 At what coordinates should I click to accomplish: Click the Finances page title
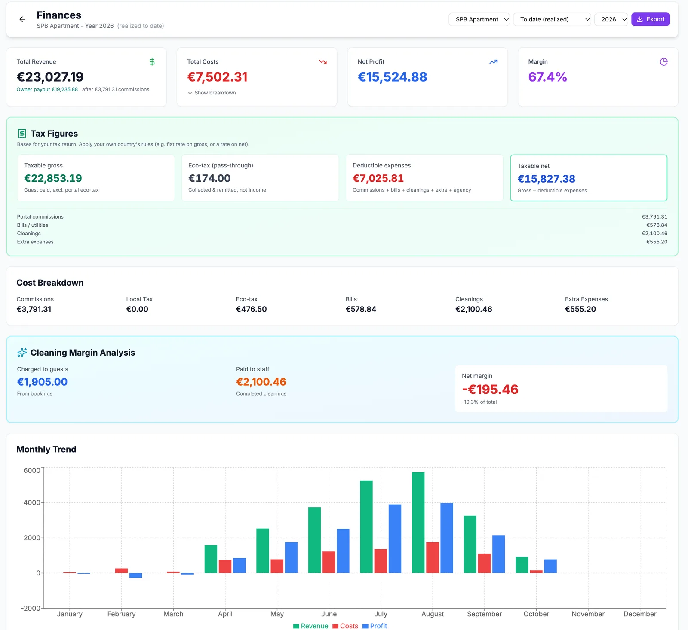(59, 15)
